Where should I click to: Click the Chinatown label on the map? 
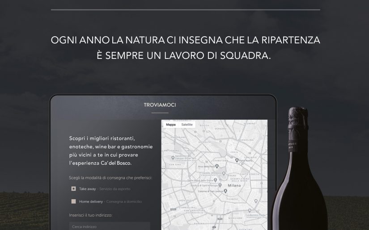pyautogui.click(x=221, y=160)
